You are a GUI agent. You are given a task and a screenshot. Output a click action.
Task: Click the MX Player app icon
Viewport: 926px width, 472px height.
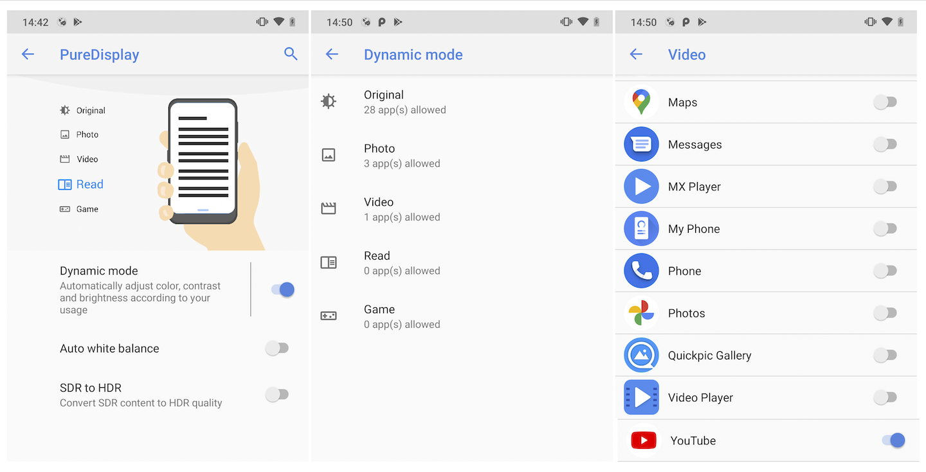tap(641, 186)
